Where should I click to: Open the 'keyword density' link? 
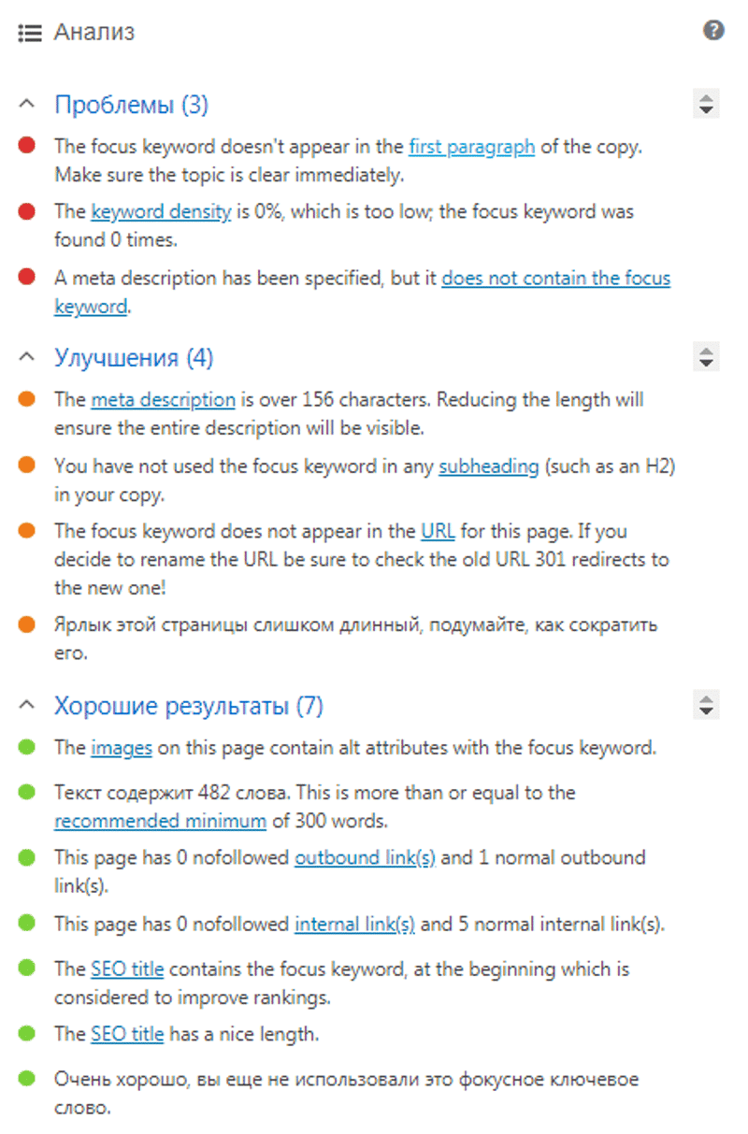[x=161, y=212]
